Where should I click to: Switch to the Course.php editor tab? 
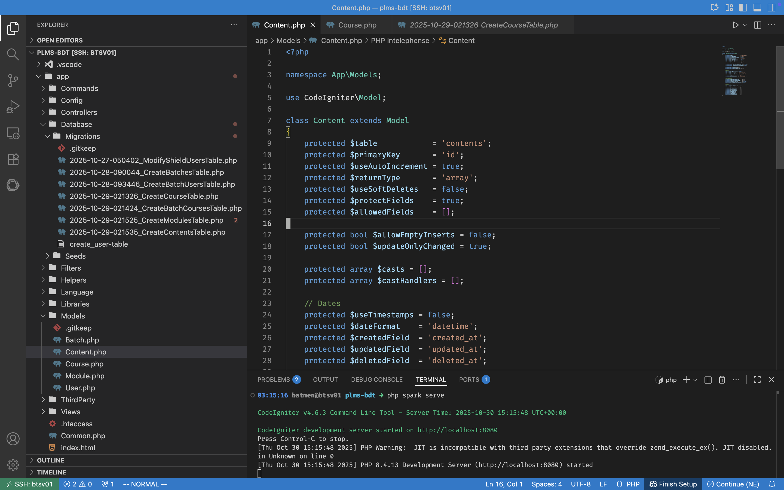pos(357,25)
